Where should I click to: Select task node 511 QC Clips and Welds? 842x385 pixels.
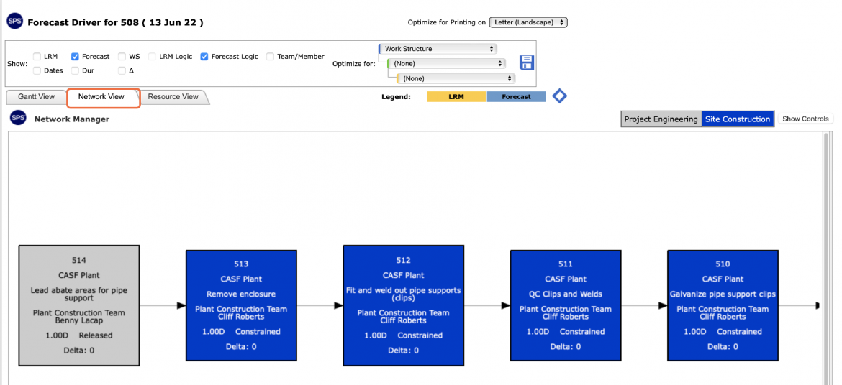(566, 305)
